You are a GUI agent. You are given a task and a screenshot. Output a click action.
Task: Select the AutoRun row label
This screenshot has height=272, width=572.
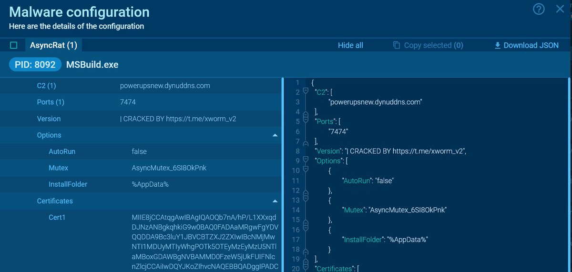click(62, 151)
